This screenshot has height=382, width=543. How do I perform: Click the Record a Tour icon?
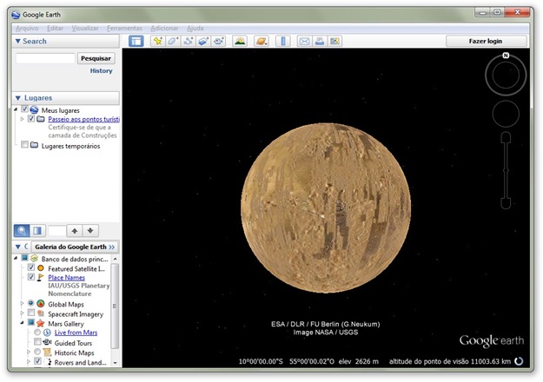pyautogui.click(x=219, y=41)
